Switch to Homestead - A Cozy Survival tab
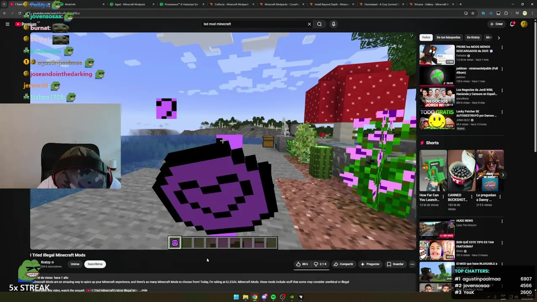This screenshot has width=537, height=302. coord(382,4)
